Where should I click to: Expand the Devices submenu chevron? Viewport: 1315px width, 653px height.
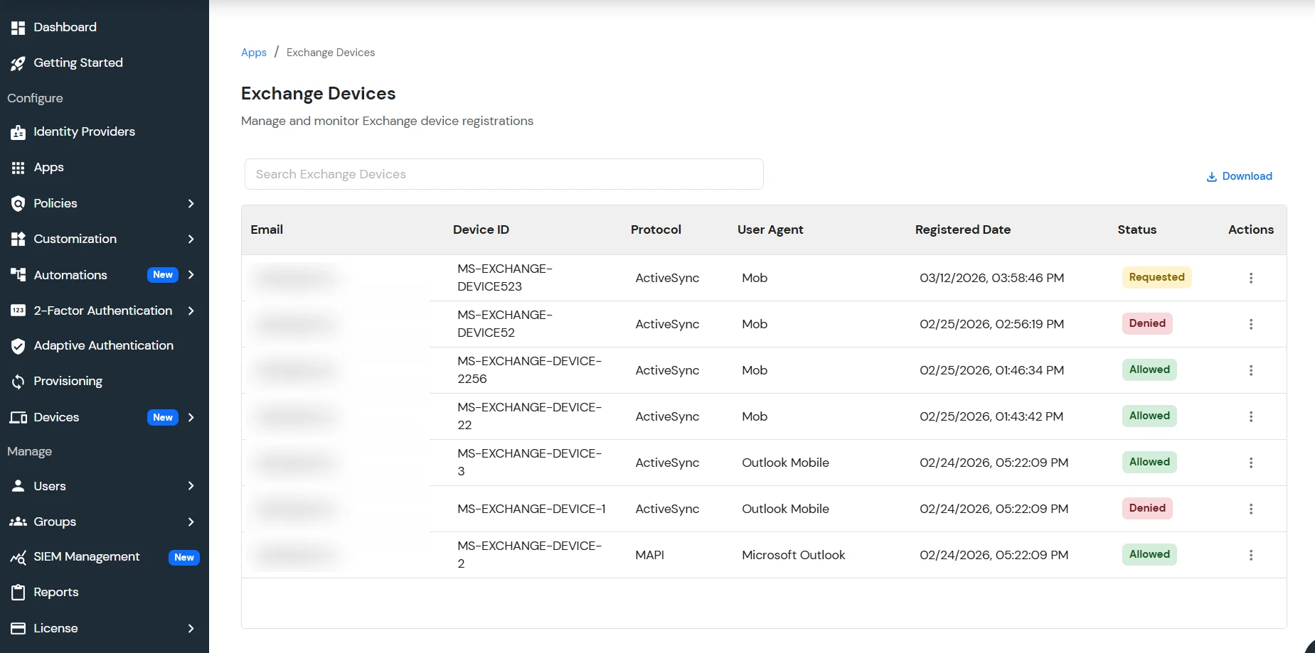point(191,417)
